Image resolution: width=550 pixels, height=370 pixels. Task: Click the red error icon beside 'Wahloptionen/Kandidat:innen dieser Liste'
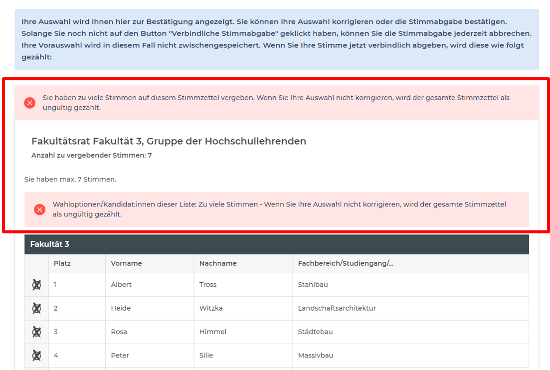[x=39, y=209]
